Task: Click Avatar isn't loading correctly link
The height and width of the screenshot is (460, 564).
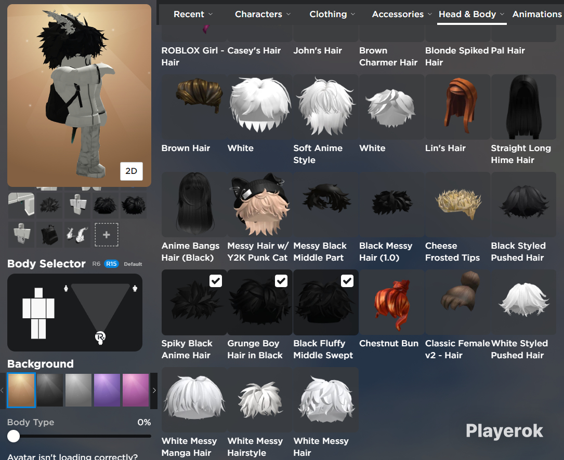Action: (x=73, y=456)
